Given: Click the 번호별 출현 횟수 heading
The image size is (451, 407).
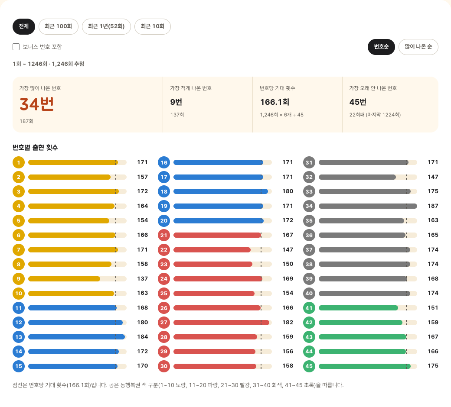Looking at the screenshot, I should tap(35, 147).
